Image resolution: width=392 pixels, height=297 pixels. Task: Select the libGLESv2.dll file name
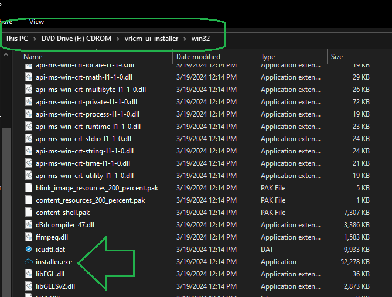tap(55, 286)
